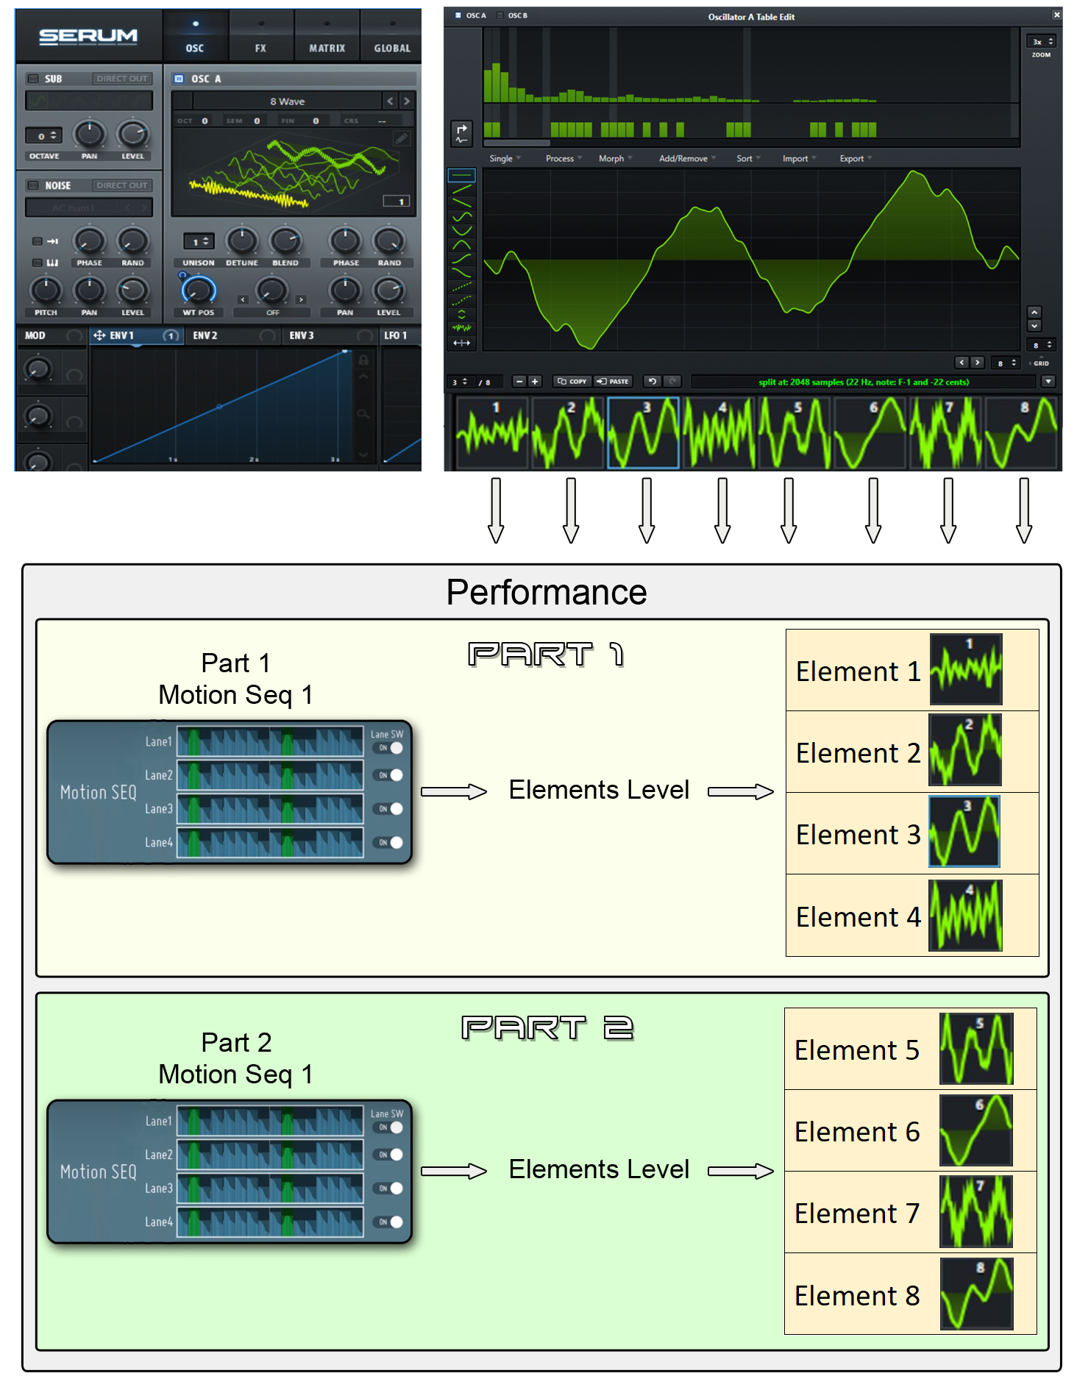
Task: Click the DETUNE knob
Action: 241,240
